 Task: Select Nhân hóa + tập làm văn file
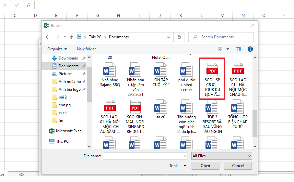coord(135,80)
